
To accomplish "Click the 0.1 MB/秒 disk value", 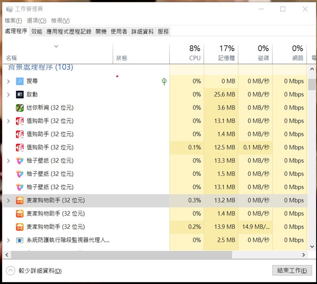I will click(256, 147).
